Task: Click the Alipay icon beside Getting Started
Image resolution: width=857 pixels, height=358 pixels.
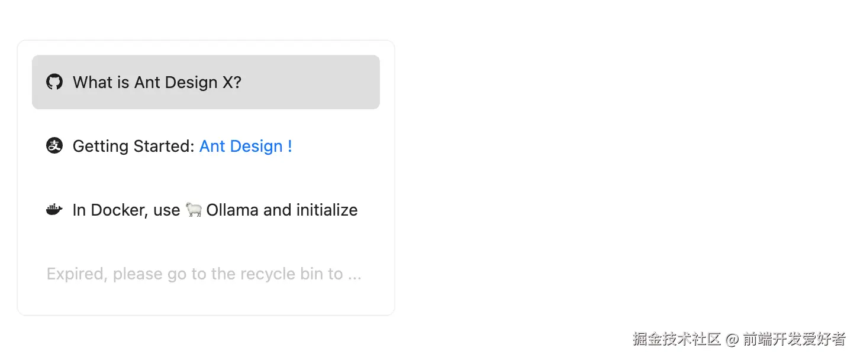Action: click(x=54, y=146)
